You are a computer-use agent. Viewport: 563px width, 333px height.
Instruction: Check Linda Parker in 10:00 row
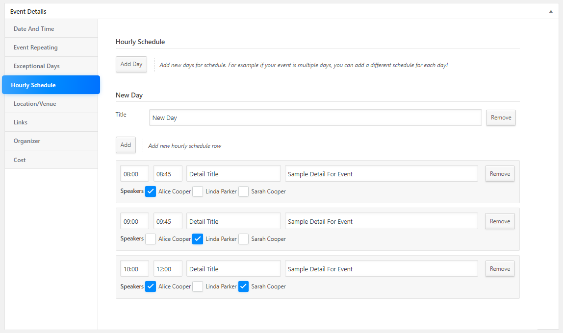point(198,286)
